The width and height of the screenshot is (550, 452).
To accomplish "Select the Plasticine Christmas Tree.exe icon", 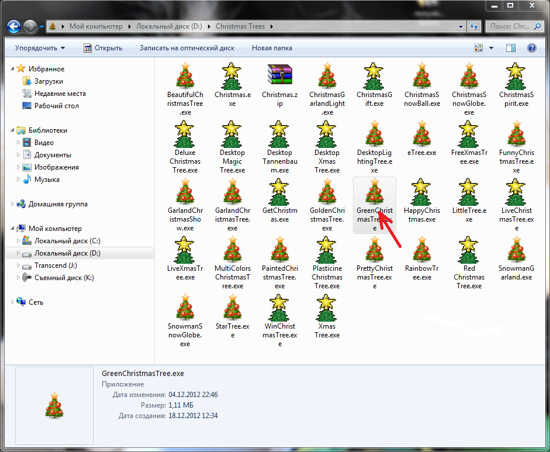I will (327, 249).
